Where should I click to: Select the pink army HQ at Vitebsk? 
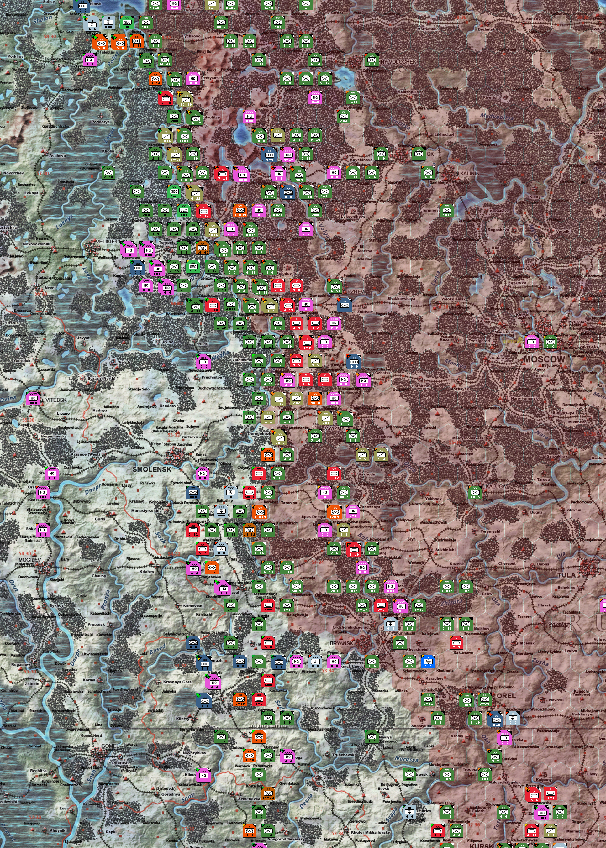[33, 398]
